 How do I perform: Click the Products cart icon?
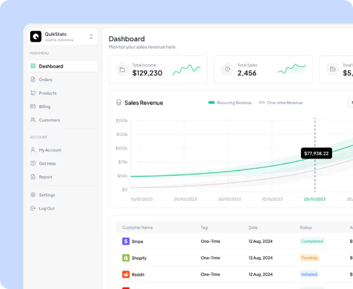coord(33,93)
